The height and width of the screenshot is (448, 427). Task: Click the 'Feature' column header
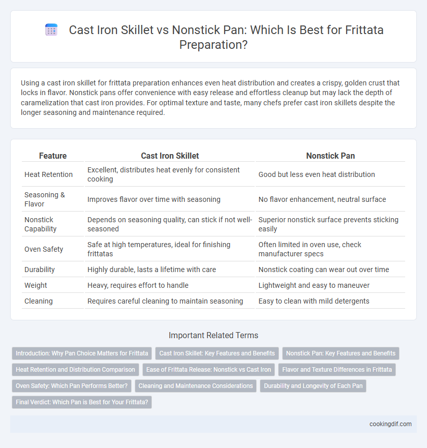(53, 156)
